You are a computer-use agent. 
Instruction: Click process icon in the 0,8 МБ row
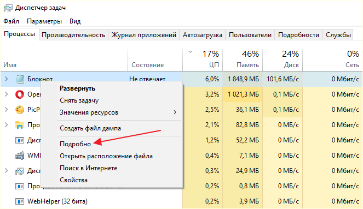click(x=20, y=186)
